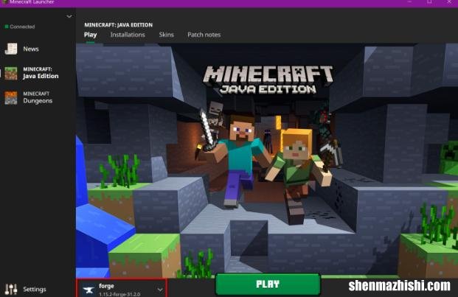Switch to the Play tab
Screen dimensions: 458x297
(x=90, y=35)
